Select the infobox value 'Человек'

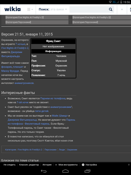61,56
